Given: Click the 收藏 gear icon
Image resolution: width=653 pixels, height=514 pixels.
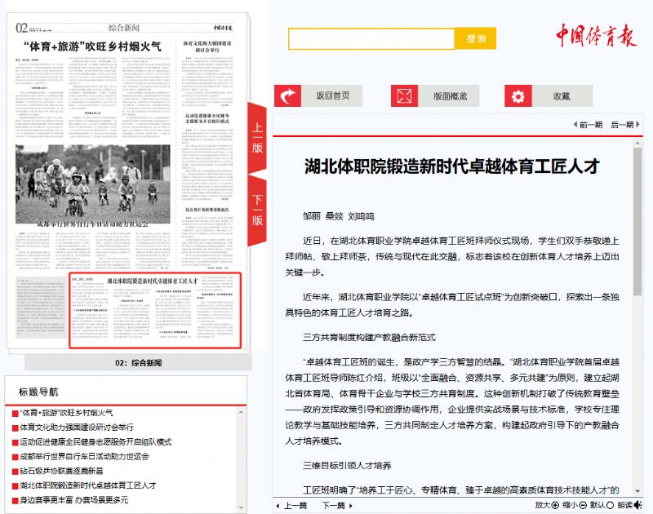Looking at the screenshot, I should coord(518,95).
